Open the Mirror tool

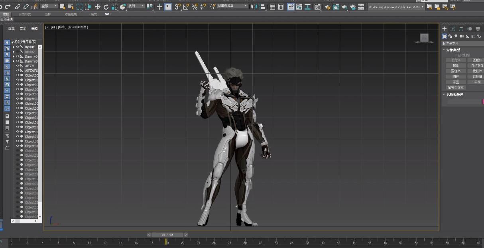click(x=254, y=7)
